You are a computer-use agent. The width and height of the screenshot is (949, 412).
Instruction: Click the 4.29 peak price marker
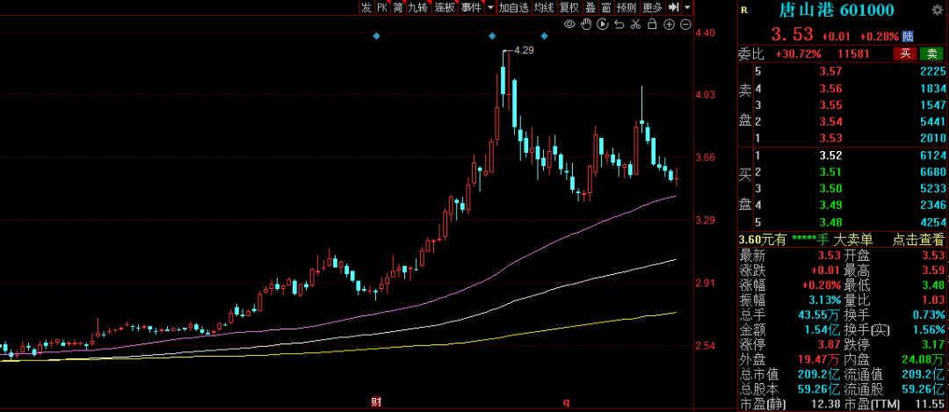coord(524,50)
